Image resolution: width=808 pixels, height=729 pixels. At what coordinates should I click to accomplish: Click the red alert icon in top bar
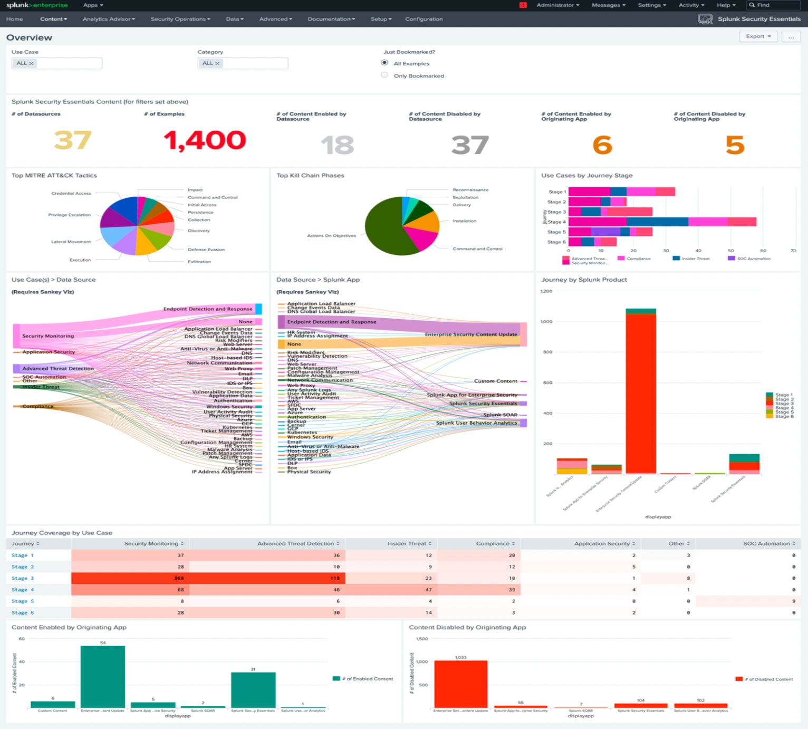point(523,5)
